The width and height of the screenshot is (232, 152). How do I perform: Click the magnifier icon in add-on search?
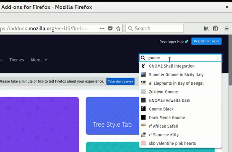[x=143, y=58]
